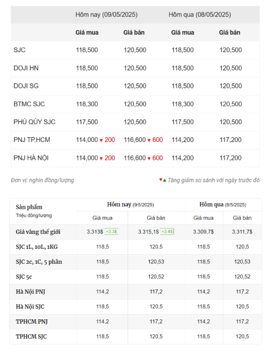Click the Giá vàng thế giới row label
Viewport: 269px width, 353px height.
38,232
